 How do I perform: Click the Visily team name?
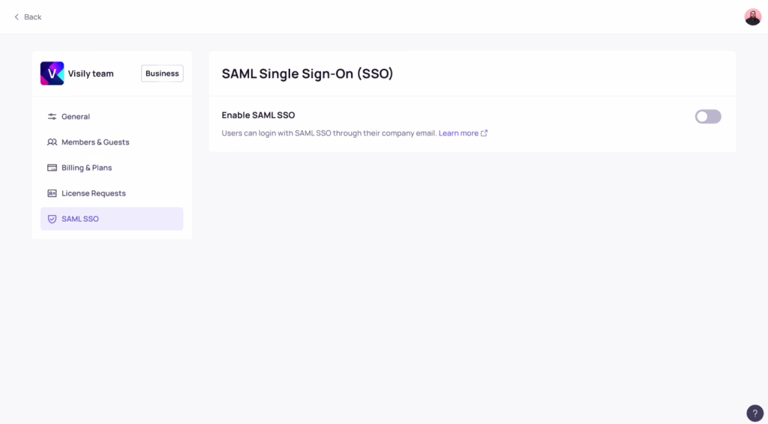point(91,73)
